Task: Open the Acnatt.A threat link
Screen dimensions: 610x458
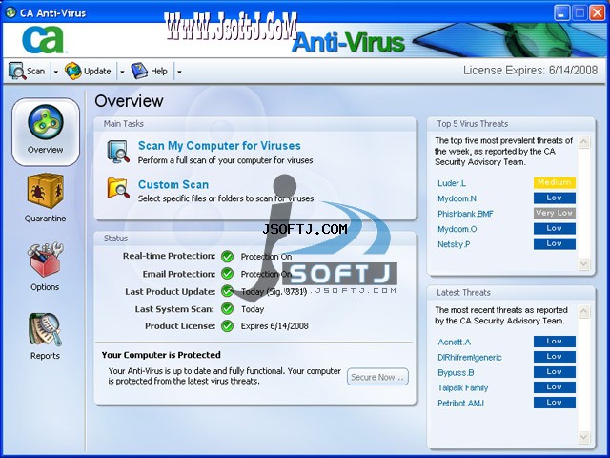Action: [454, 342]
